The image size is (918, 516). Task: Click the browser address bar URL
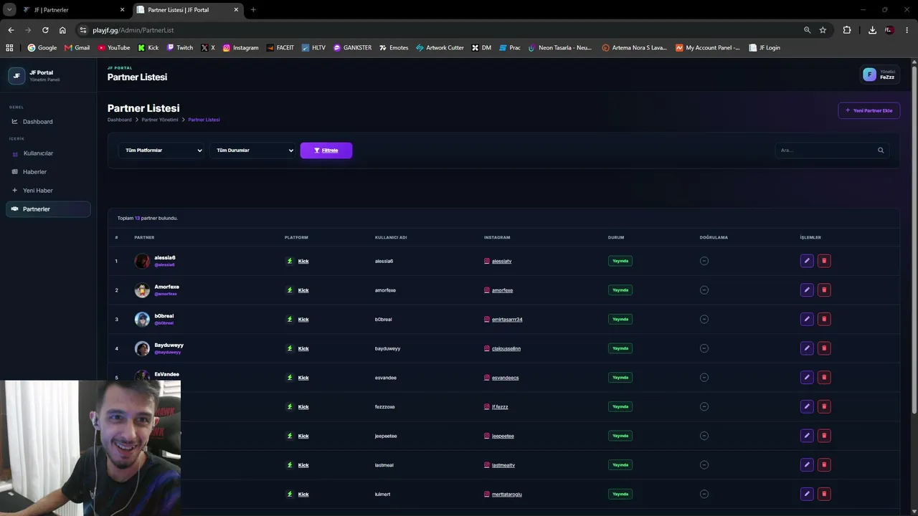[x=133, y=30]
